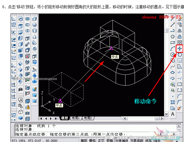Screen dimensions: 184x142
Task: Expand command window scroll-up arrow
Action: tap(179, 126)
